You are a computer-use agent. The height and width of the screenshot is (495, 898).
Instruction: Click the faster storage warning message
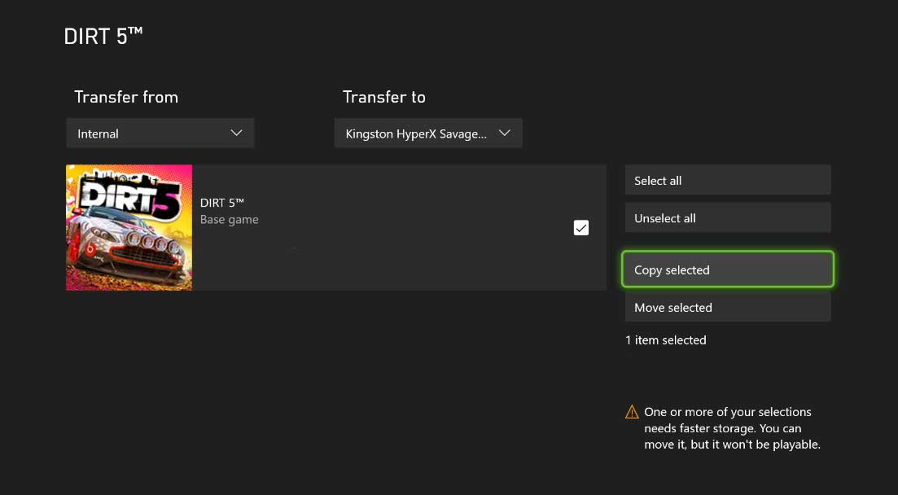tap(732, 428)
